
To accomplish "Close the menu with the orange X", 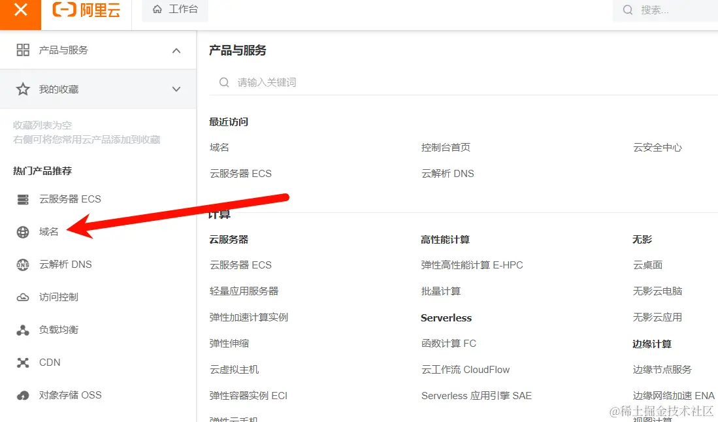I will [x=20, y=10].
